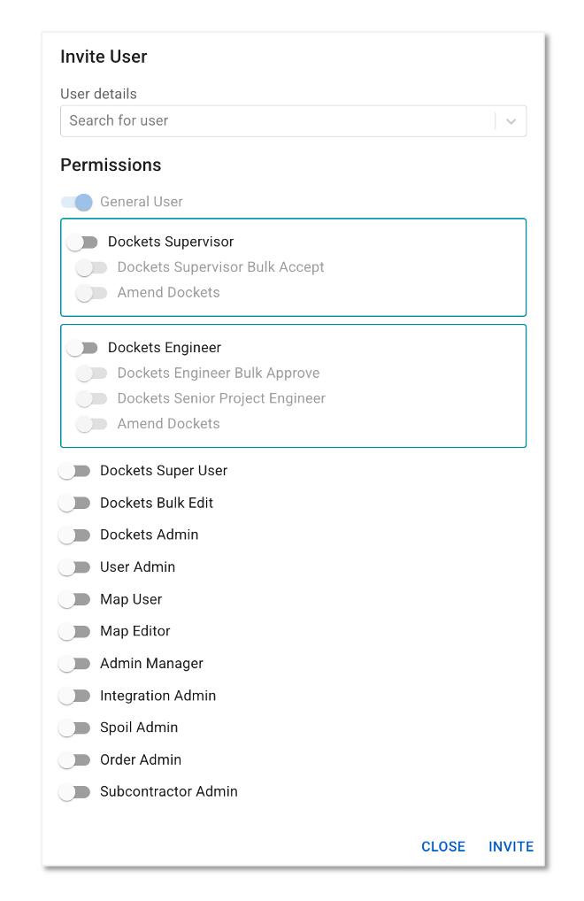Toggle the General User switch

point(77,203)
